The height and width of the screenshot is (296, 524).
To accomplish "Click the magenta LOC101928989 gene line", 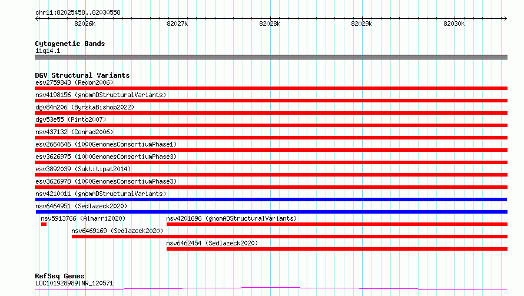I will click(x=271, y=288).
